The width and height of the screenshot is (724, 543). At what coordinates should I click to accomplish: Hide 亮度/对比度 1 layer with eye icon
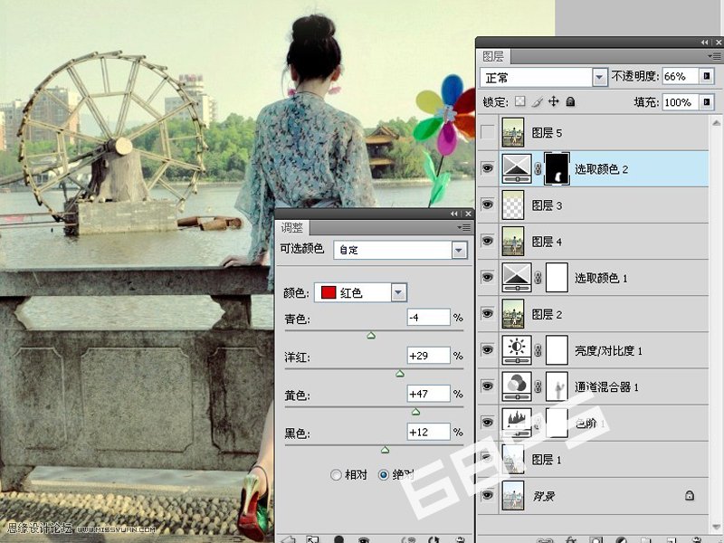click(x=488, y=349)
